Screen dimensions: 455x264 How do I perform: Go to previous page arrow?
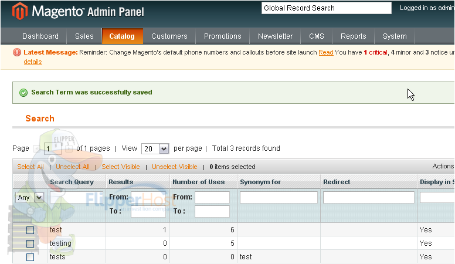click(x=36, y=148)
